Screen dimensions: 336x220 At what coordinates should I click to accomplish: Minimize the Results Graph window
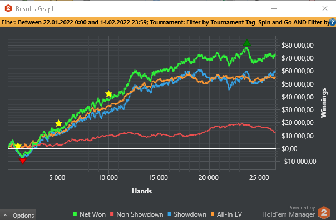(274, 8)
